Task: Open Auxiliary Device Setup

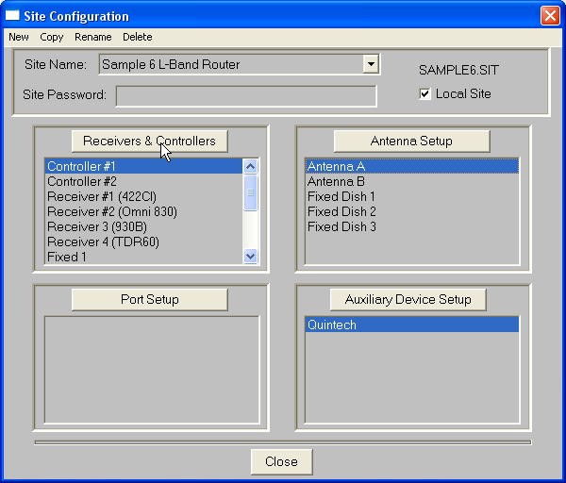Action: pos(408,299)
